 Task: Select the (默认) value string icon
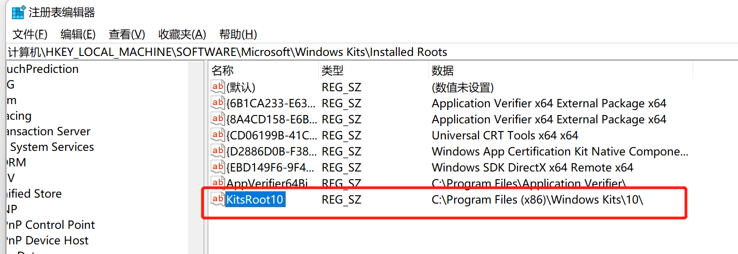click(x=217, y=87)
